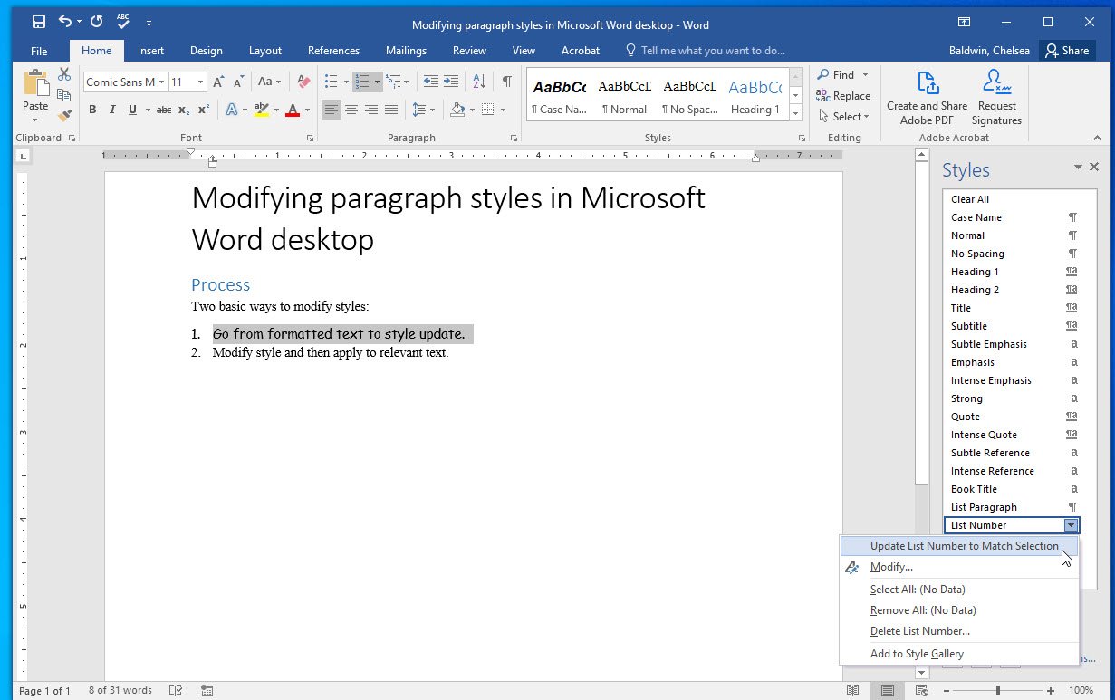Viewport: 1115px width, 700px height.
Task: Open Ribbon Display Options in title bar
Action: click(x=966, y=22)
